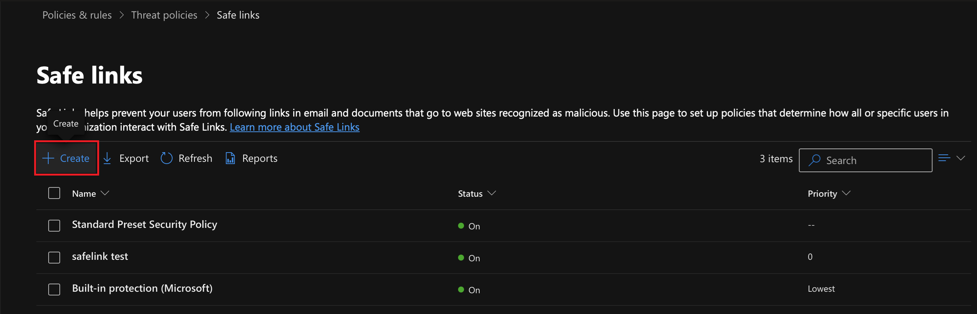Click the Create button label
This screenshot has width=977, height=314.
pos(75,158)
